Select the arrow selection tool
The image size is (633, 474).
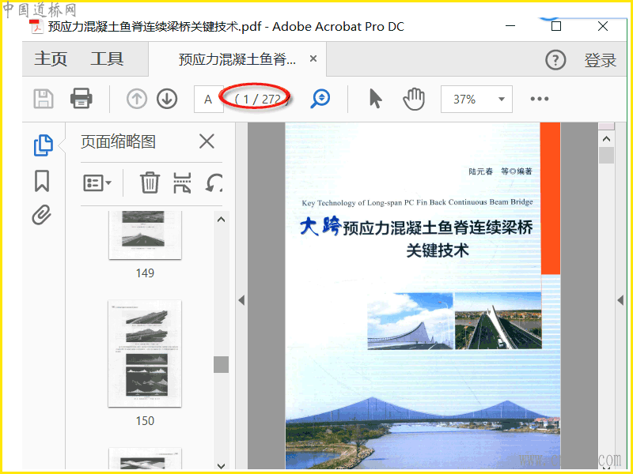click(x=375, y=99)
